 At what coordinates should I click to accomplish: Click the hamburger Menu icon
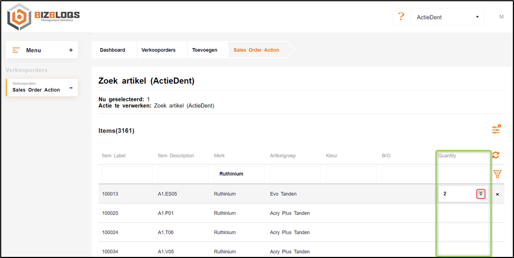16,50
